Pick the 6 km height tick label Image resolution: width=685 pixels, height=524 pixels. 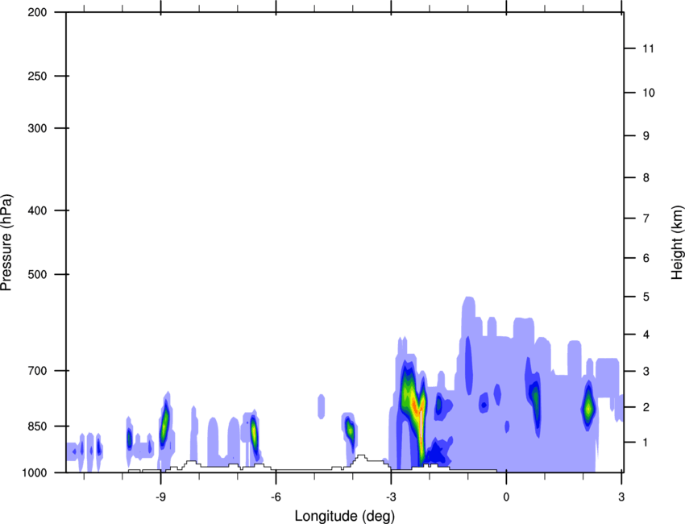pos(646,258)
